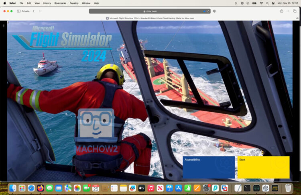Open the Xbox Cloud Gaming overlay dots menu
This screenshot has width=301, height=195.
point(4,26)
